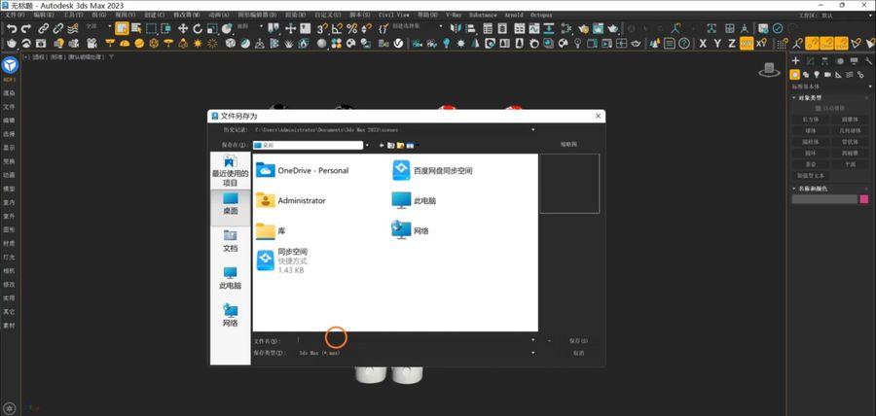Click the teapot render icon in top toolbar row
The width and height of the screenshot is (876, 416).
tap(613, 28)
